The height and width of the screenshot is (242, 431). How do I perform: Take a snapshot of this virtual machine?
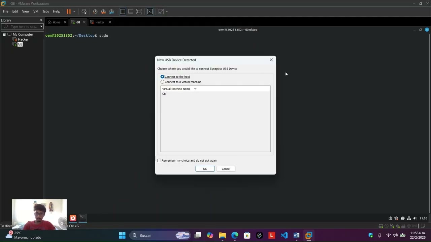[x=95, y=11]
